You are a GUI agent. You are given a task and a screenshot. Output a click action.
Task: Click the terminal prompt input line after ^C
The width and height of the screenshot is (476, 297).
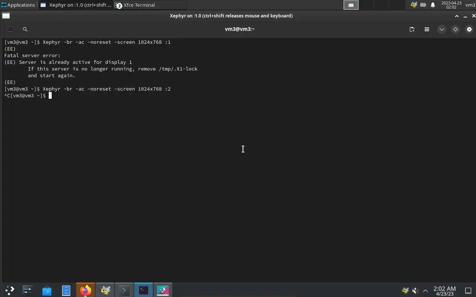28,96
